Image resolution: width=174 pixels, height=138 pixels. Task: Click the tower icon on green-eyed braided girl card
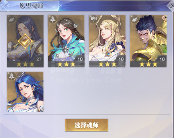52,20
